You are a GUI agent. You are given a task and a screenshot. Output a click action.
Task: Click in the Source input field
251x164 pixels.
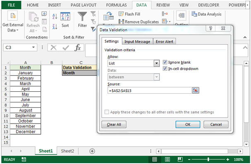(150, 90)
